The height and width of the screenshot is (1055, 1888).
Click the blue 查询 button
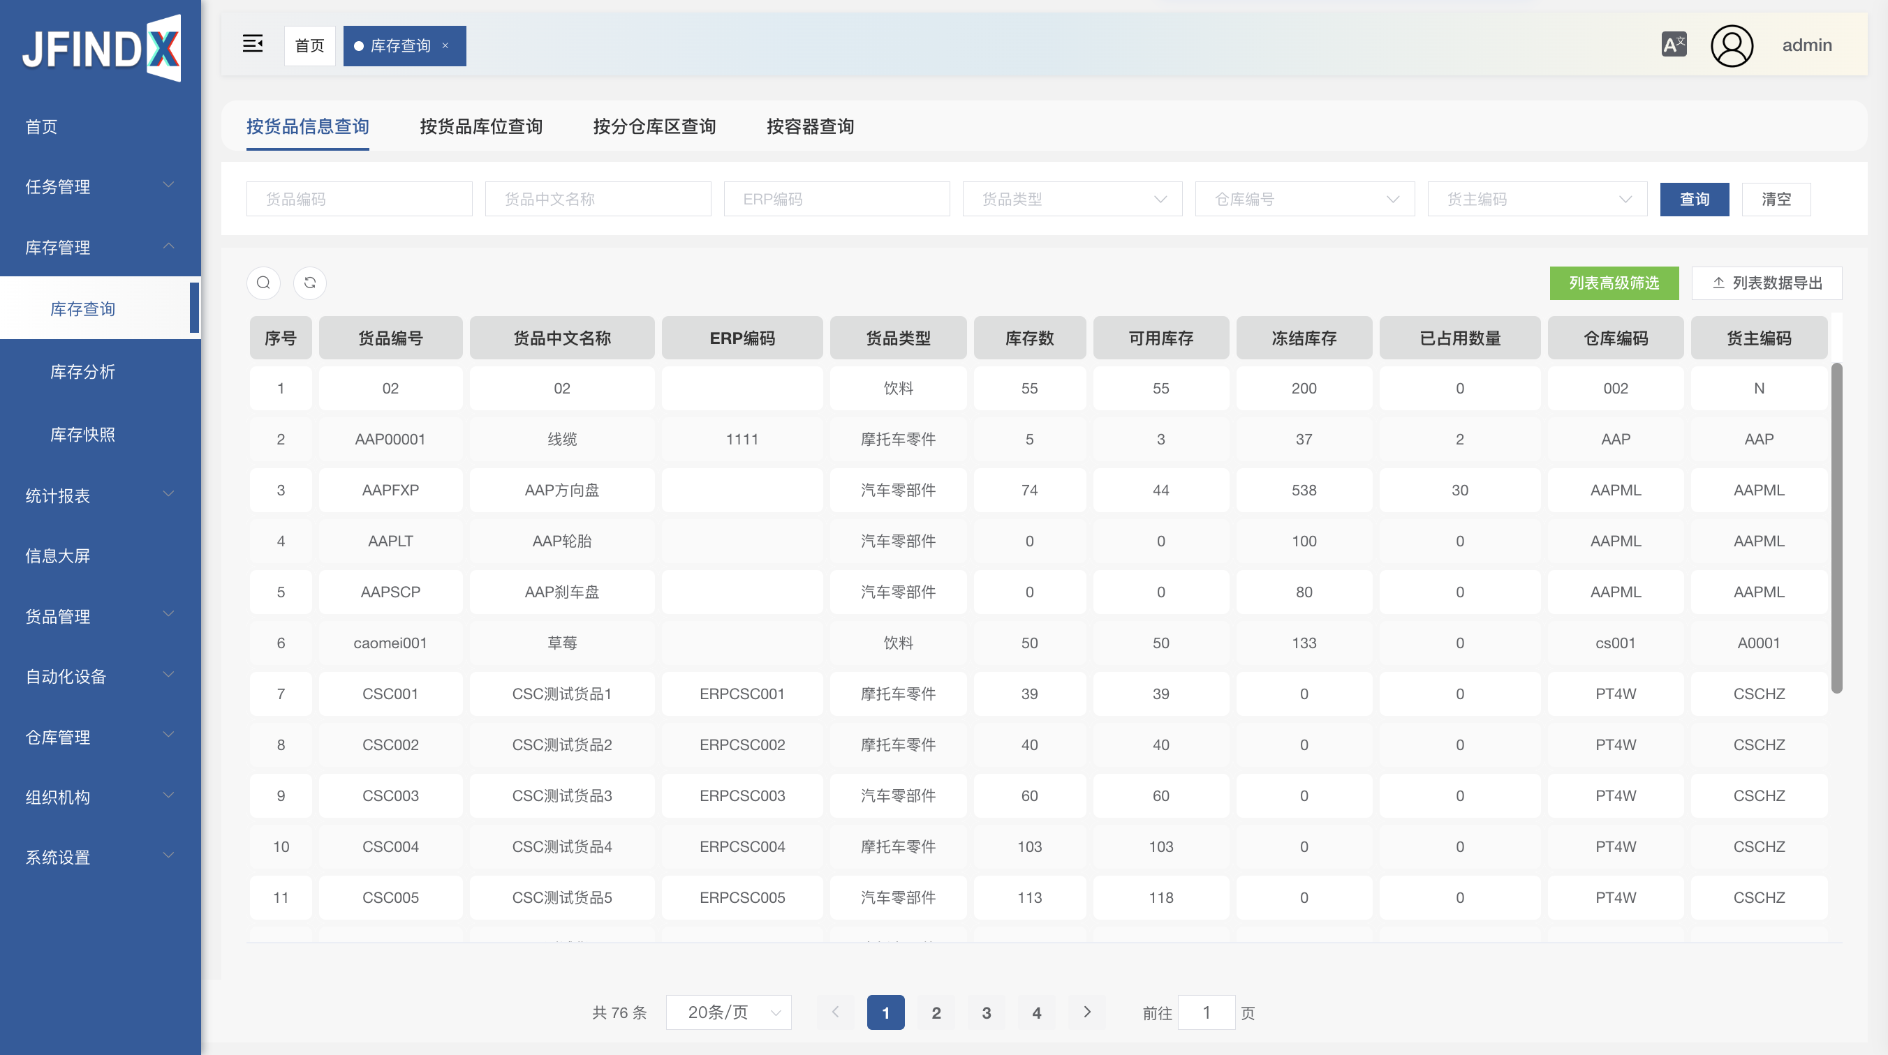coord(1694,199)
